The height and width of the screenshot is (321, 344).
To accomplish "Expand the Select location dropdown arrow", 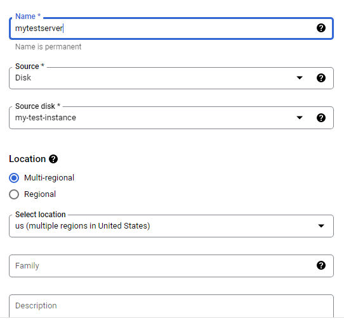I will click(x=321, y=226).
